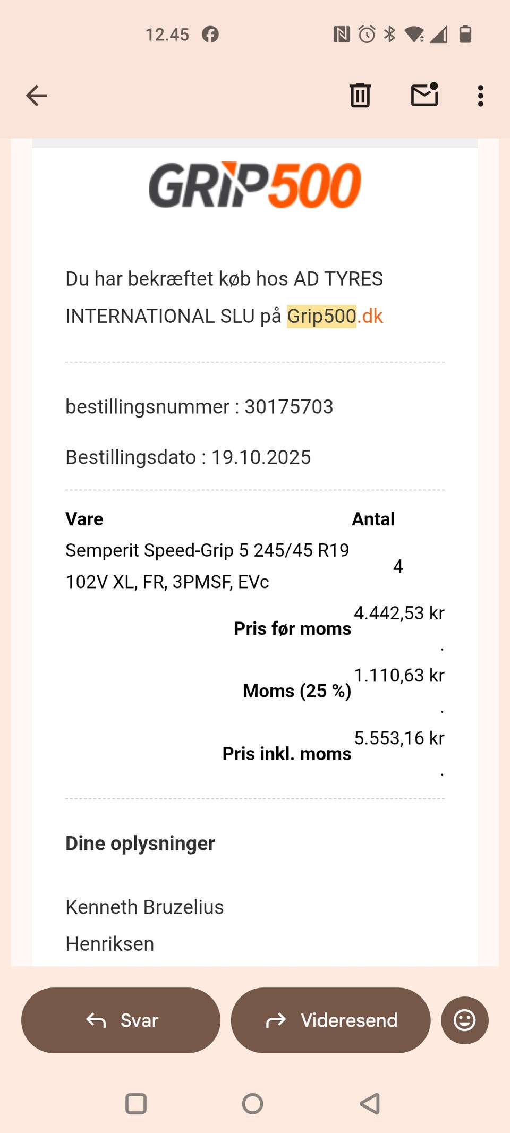Tap the GRIP500 logo image

[255, 185]
